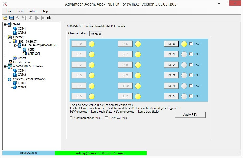The height and width of the screenshot is (158, 243).
Task: Click the Others question mark icon
Action: pos(15,58)
